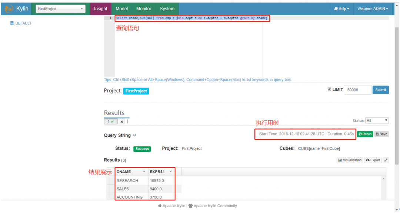Open the Status All dropdown

[377, 121]
